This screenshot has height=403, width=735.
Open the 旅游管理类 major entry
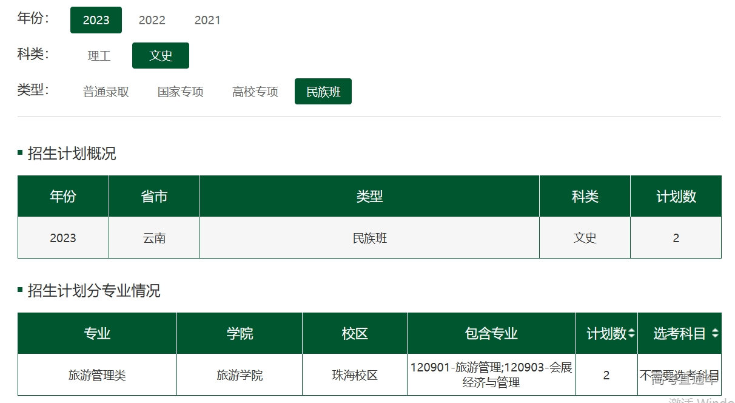tap(97, 375)
